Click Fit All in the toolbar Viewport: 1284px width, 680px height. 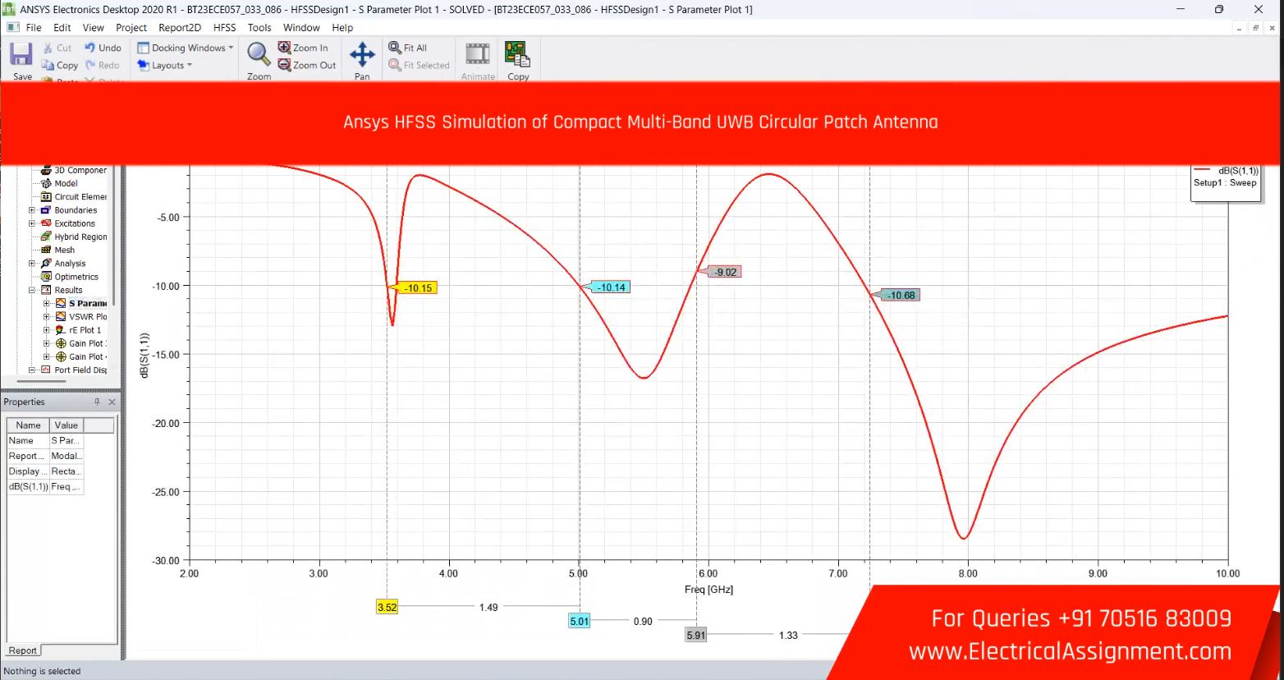click(408, 48)
